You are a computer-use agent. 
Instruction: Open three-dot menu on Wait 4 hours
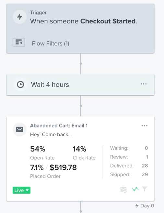tap(144, 84)
